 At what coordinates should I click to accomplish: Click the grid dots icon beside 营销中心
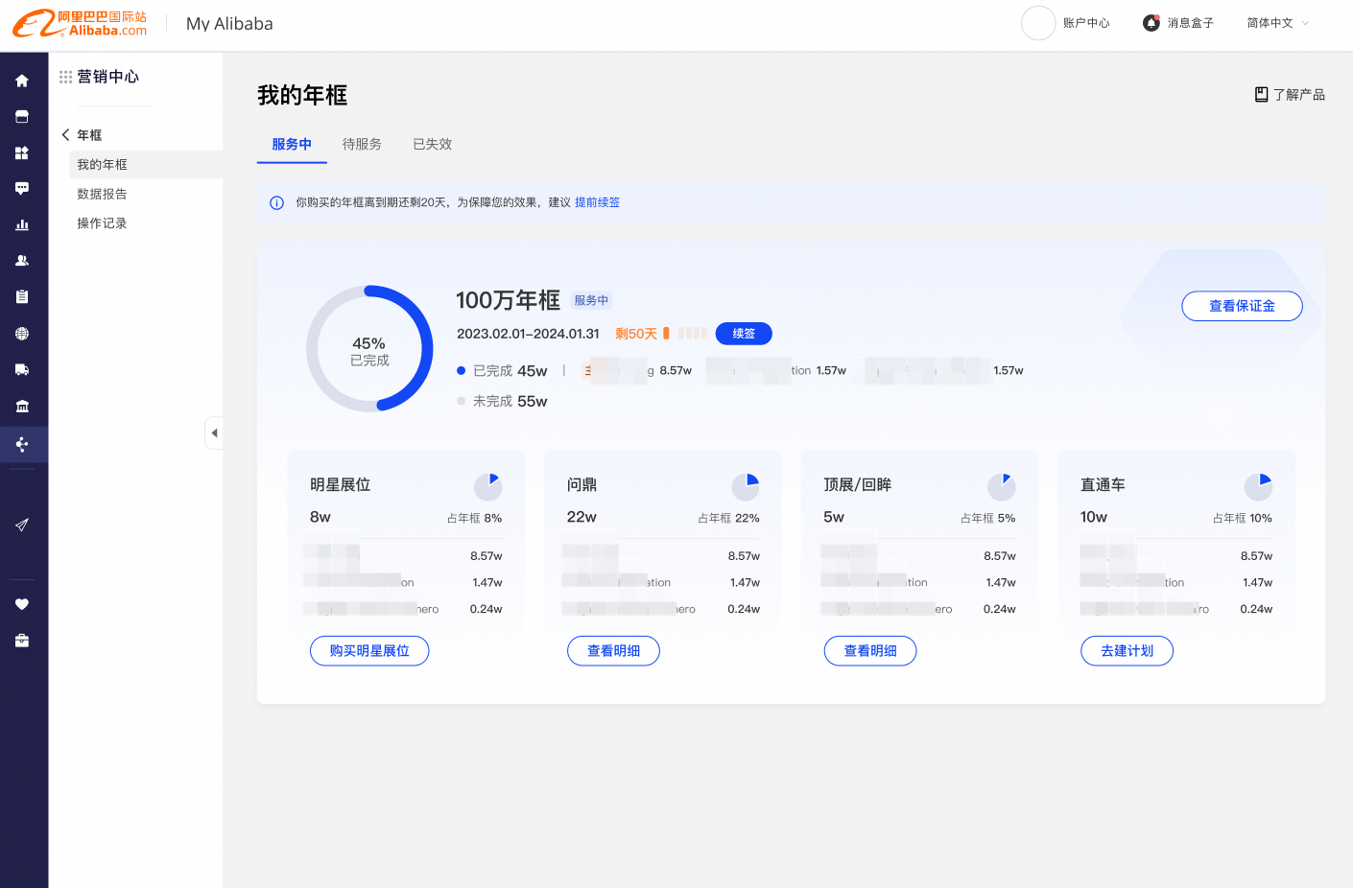pyautogui.click(x=65, y=77)
